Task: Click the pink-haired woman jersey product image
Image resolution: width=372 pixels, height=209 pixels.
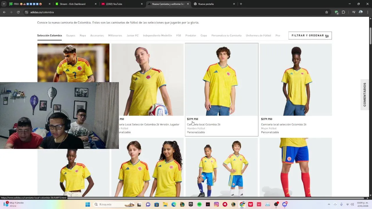Action: click(x=147, y=80)
